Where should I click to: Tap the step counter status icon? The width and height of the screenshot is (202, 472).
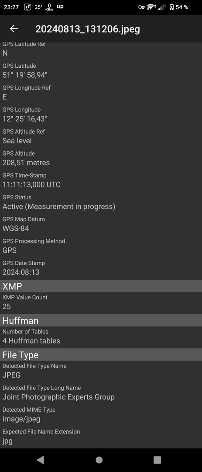(27, 7)
